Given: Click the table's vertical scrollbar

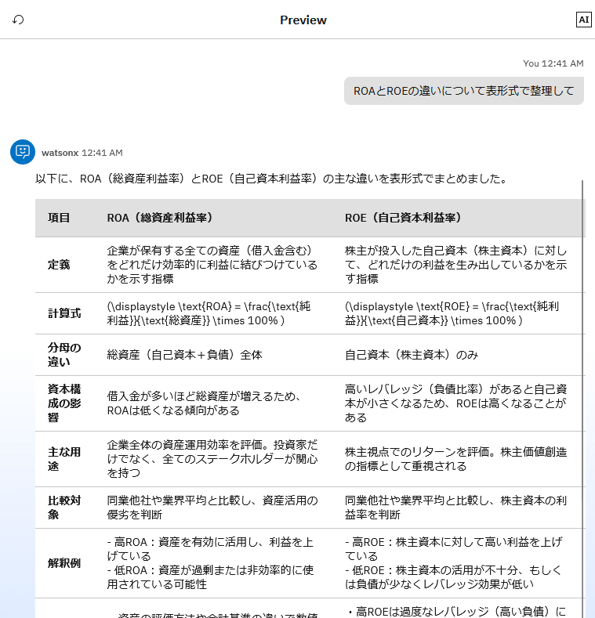Looking at the screenshot, I should click(583, 392).
